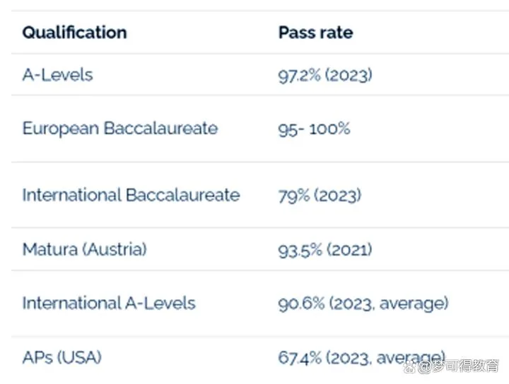Image resolution: width=509 pixels, height=384 pixels.
Task: Open the Matura (Austria) link
Action: [x=85, y=249]
